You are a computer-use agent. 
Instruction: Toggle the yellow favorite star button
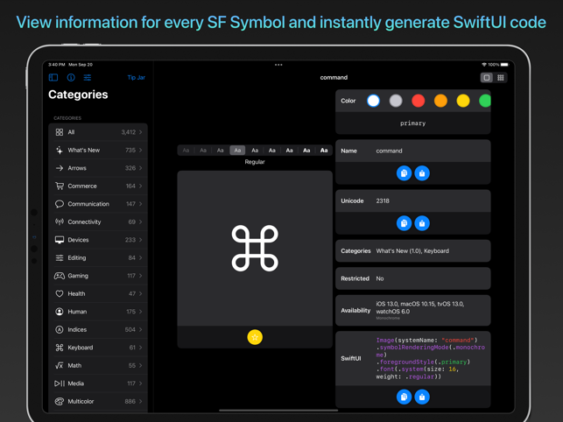coord(255,337)
